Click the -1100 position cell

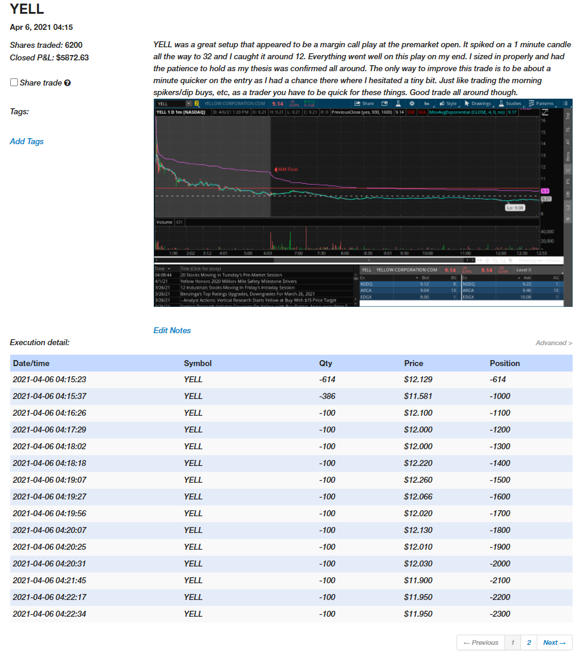point(500,413)
